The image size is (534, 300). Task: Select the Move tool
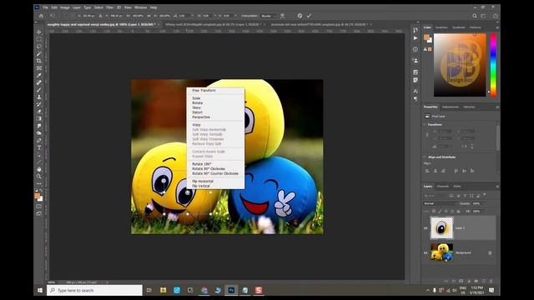click(x=39, y=32)
